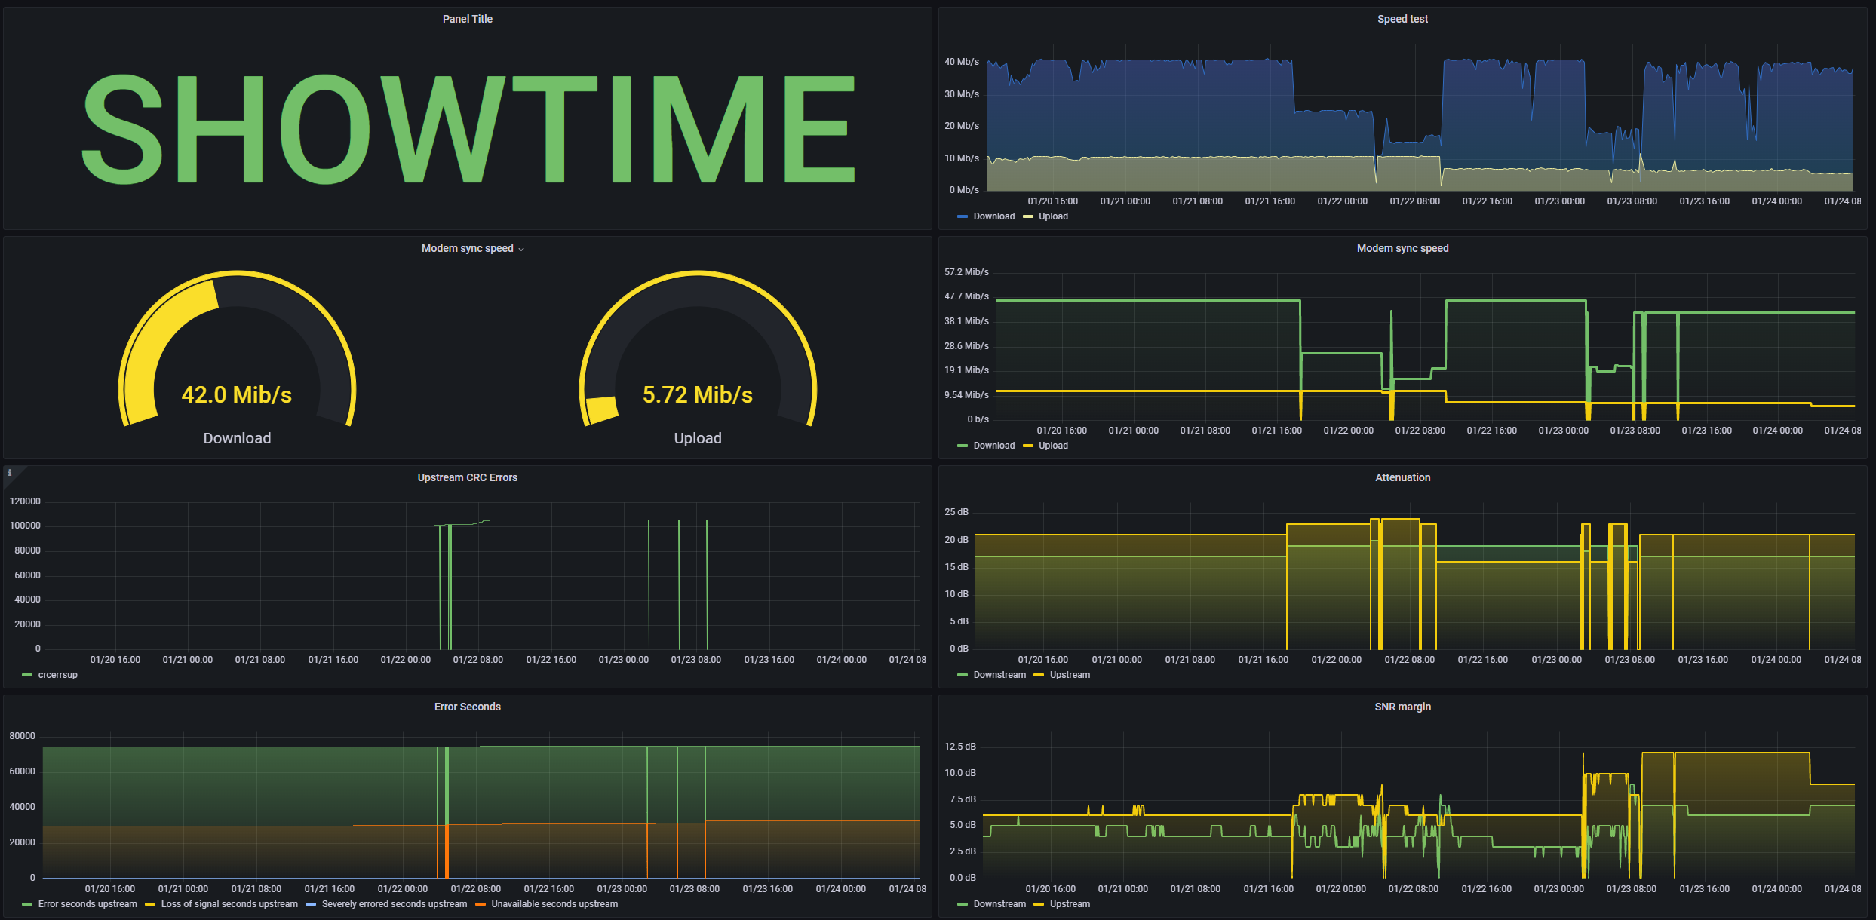
Task: Toggle crcerrsup series in the legend
Action: point(57,675)
